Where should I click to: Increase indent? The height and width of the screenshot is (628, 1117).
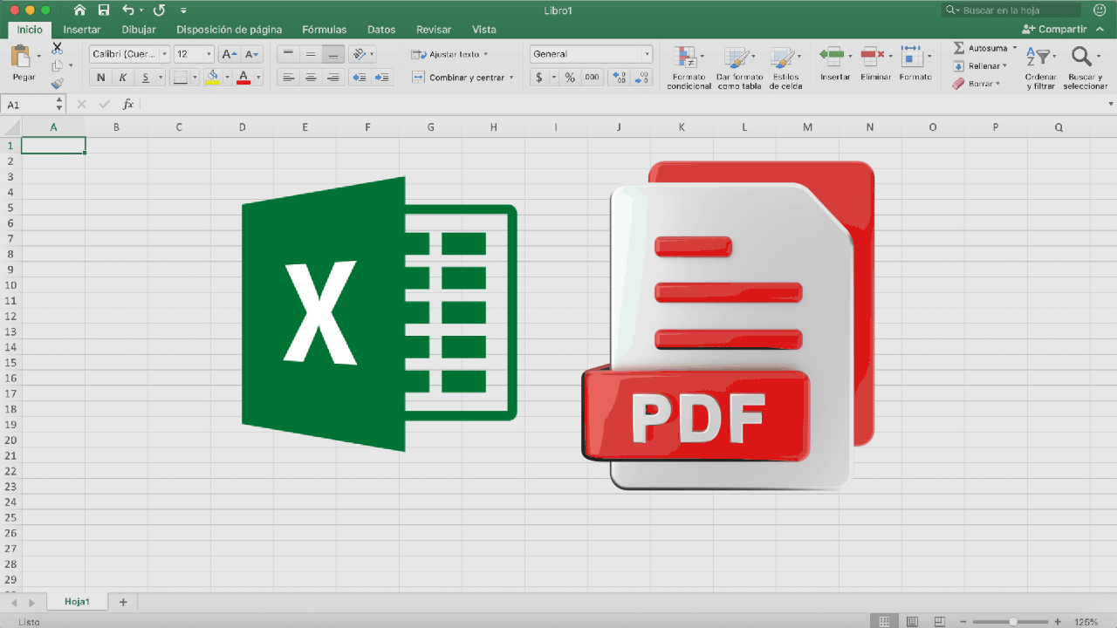point(381,78)
